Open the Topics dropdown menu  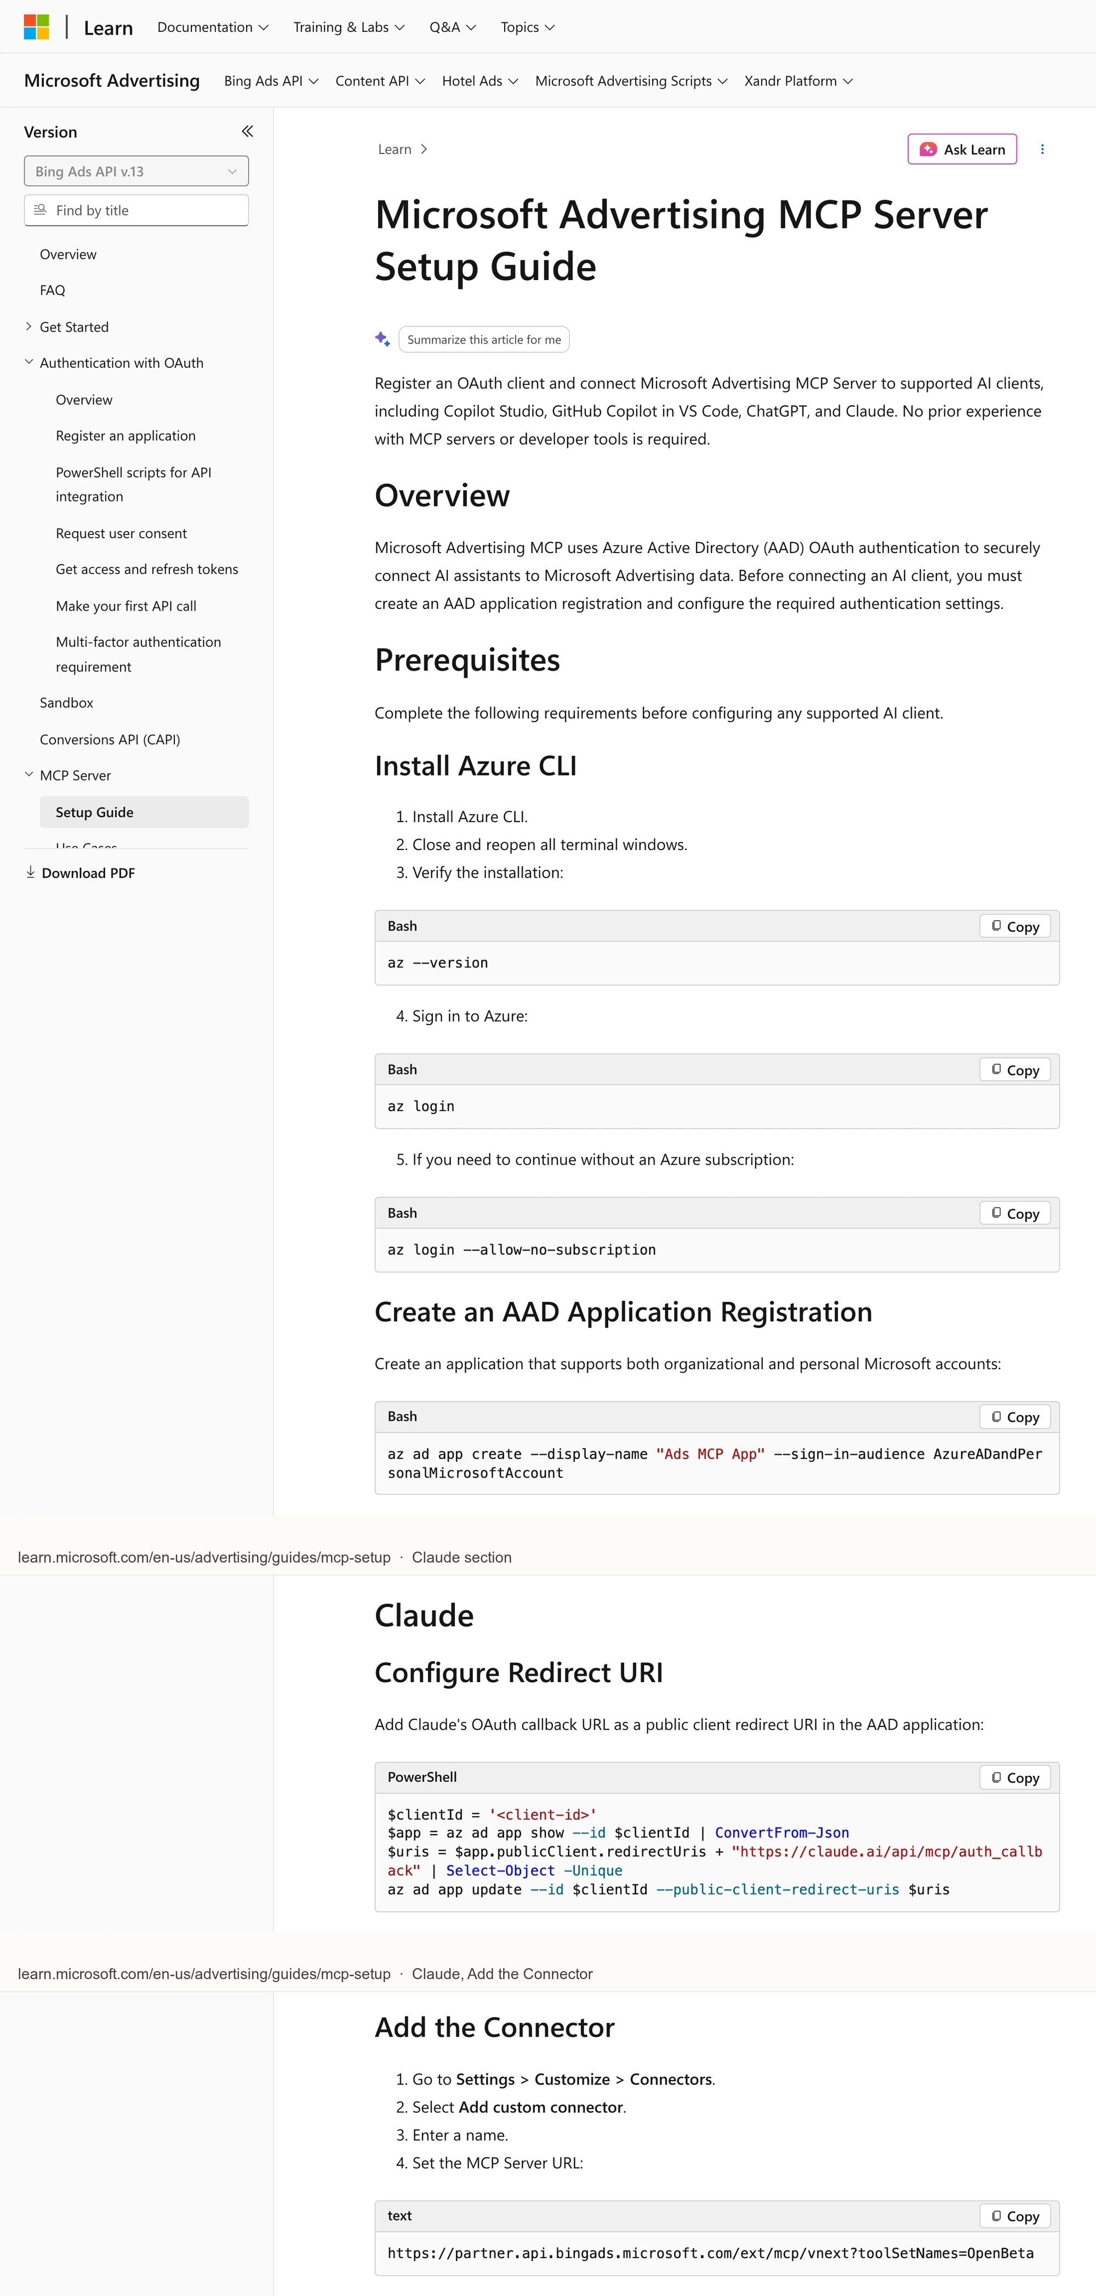[x=528, y=27]
